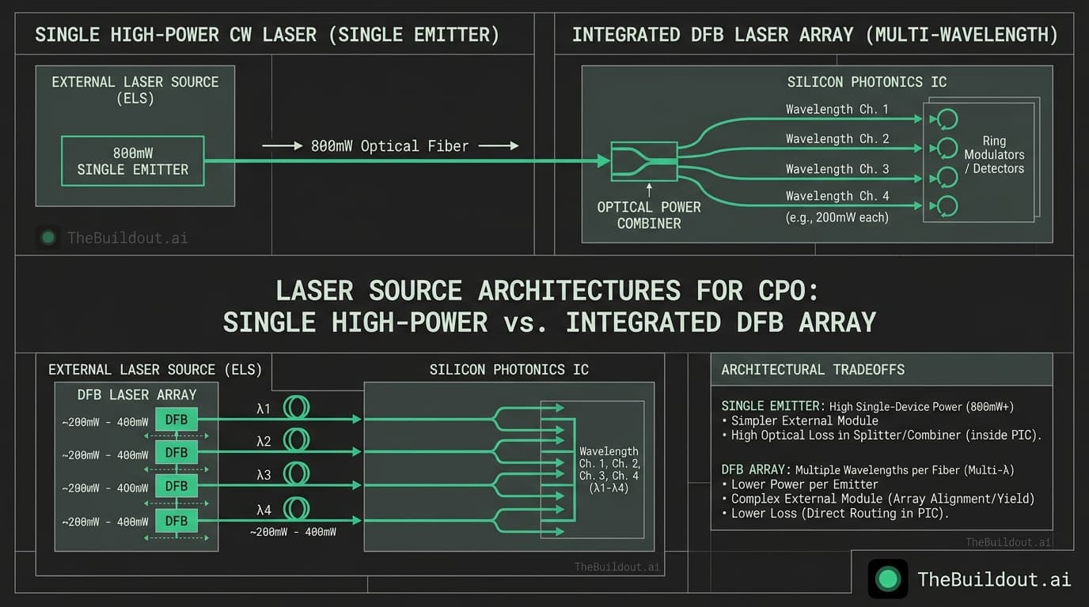Viewport: 1089px width, 607px height.
Task: Click the TheBuildout.ai logo in bottom corner
Action: (888, 579)
